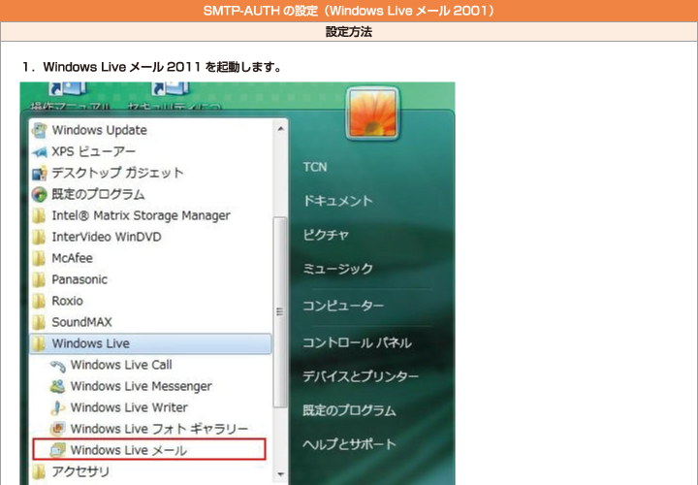Viewport: 698px width, 485px height.
Task: Click the programs list scrollbar up arrow
Action: (x=280, y=129)
